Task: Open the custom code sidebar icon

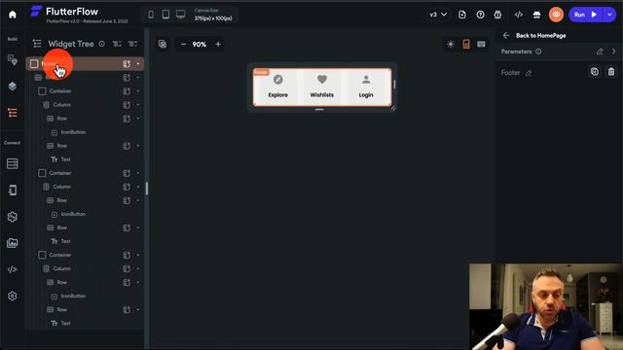Action: pos(13,269)
